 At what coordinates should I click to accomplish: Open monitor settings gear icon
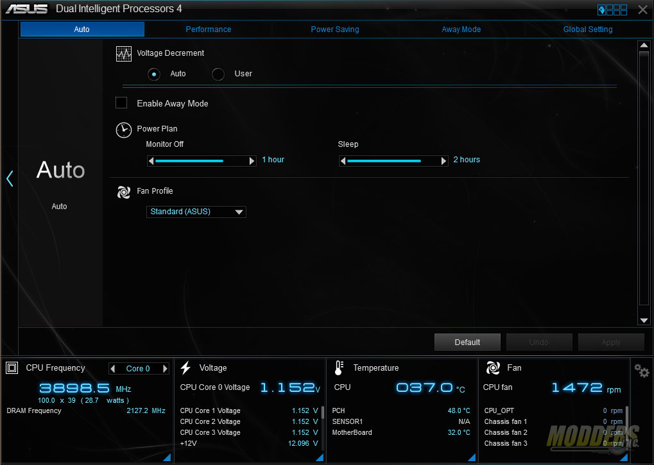642,371
